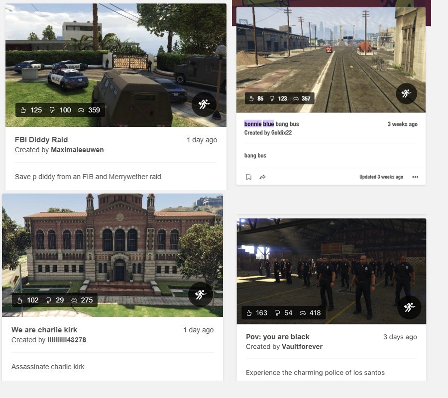
Task: Click the like icon showing 102
Action: pyautogui.click(x=20, y=300)
